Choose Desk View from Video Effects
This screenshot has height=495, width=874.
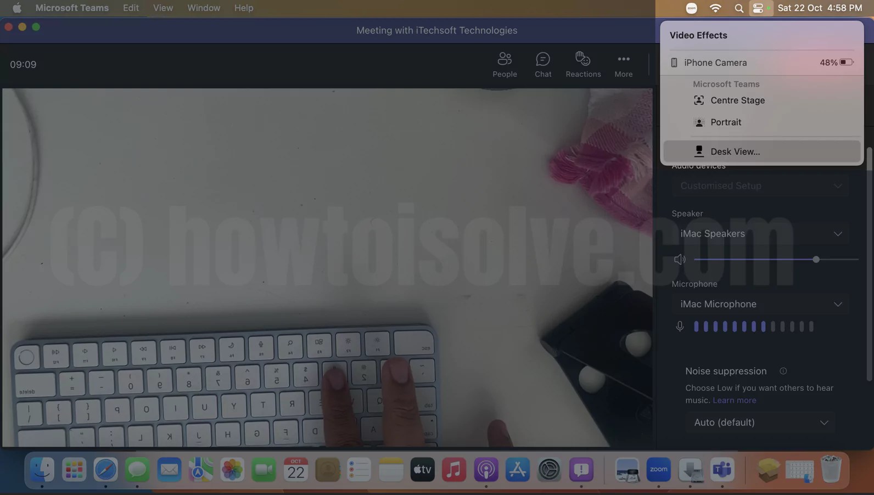click(761, 151)
